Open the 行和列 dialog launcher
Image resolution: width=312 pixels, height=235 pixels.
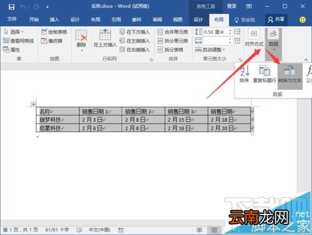click(151, 60)
